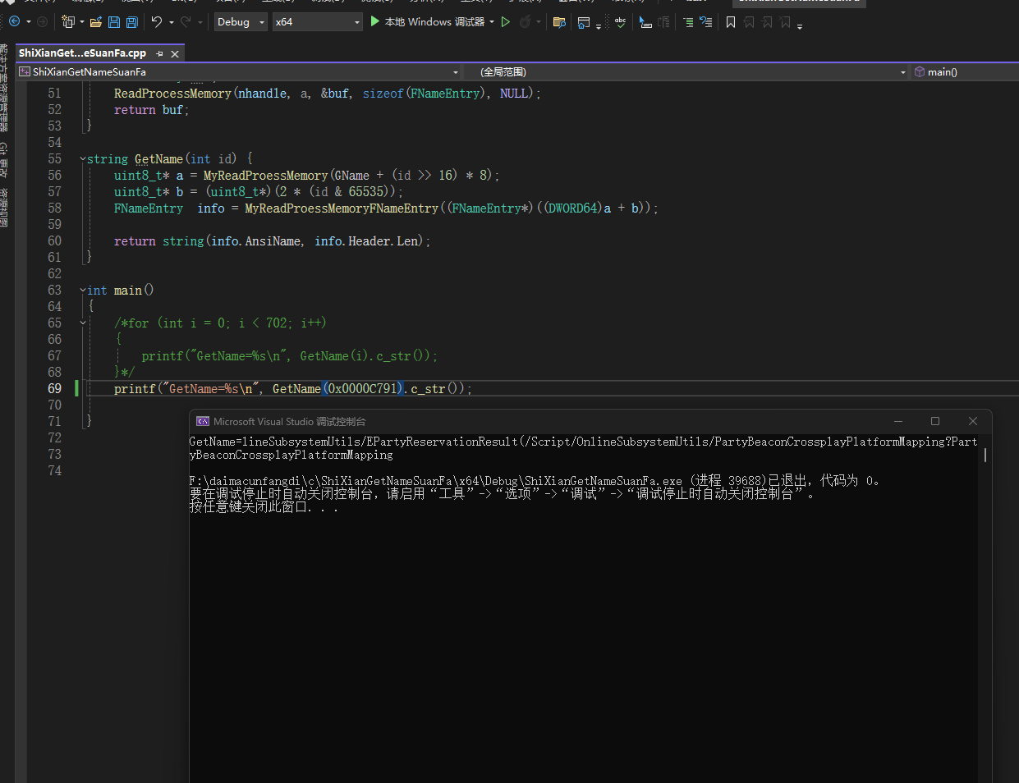Image resolution: width=1019 pixels, height=783 pixels.
Task: Open the navigate backward history dropdown
Action: tap(28, 22)
